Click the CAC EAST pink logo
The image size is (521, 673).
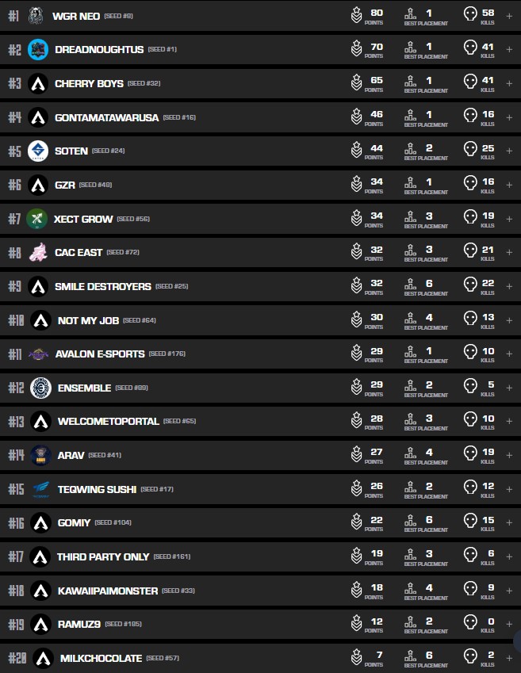click(x=37, y=252)
